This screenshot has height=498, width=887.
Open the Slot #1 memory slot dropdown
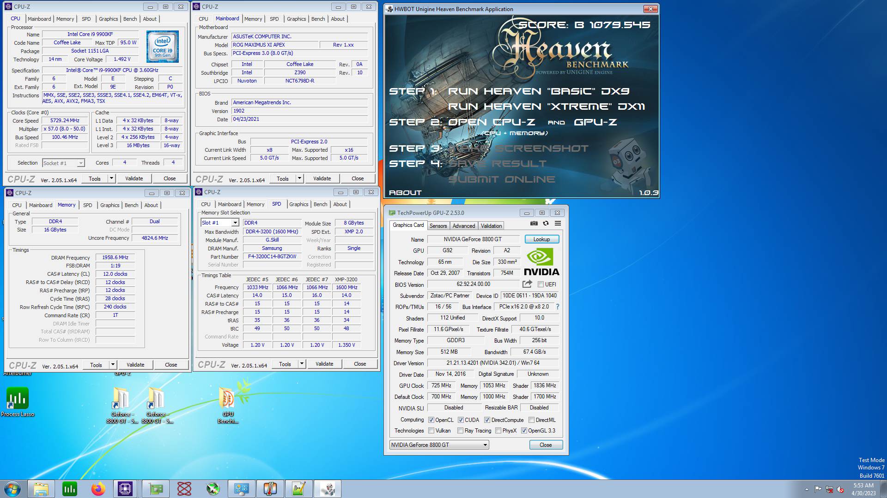[219, 223]
